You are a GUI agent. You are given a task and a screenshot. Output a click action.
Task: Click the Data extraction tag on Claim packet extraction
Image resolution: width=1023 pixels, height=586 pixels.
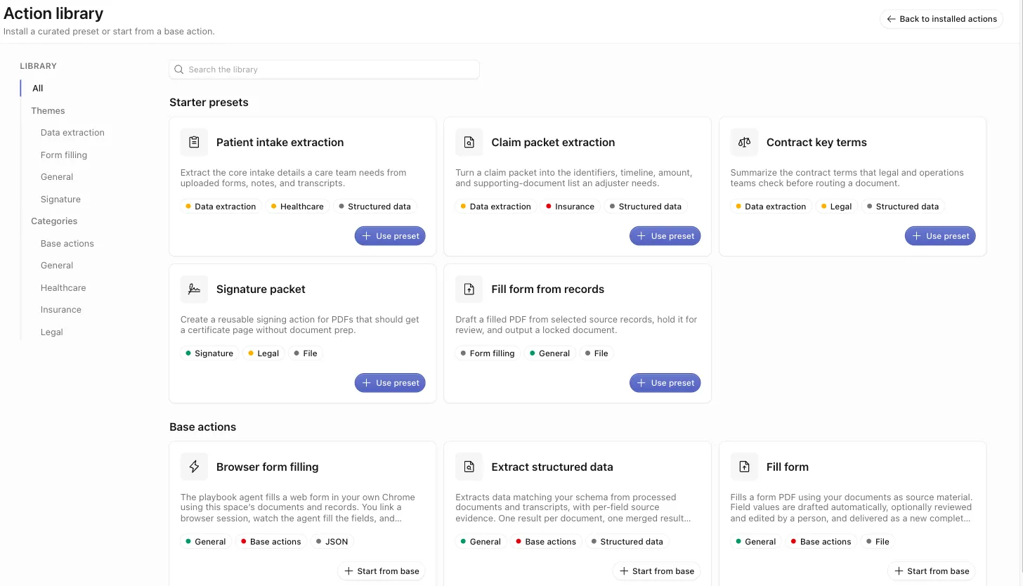[x=495, y=207]
